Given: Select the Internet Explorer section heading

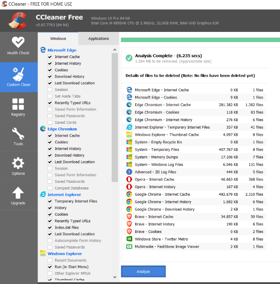Looking at the screenshot, I should tap(64, 195).
